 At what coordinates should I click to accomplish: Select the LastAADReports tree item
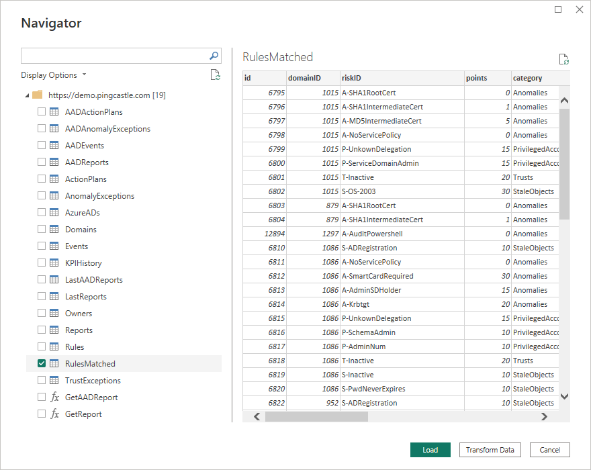[94, 280]
